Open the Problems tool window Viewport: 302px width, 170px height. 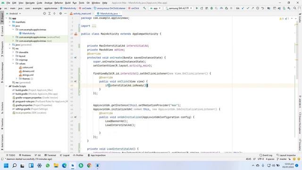point(25,155)
